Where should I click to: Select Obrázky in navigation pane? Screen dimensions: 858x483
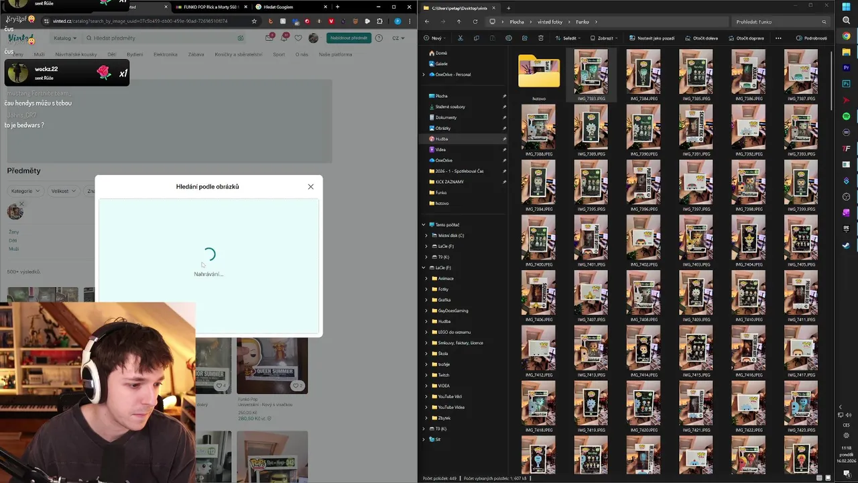pos(442,128)
